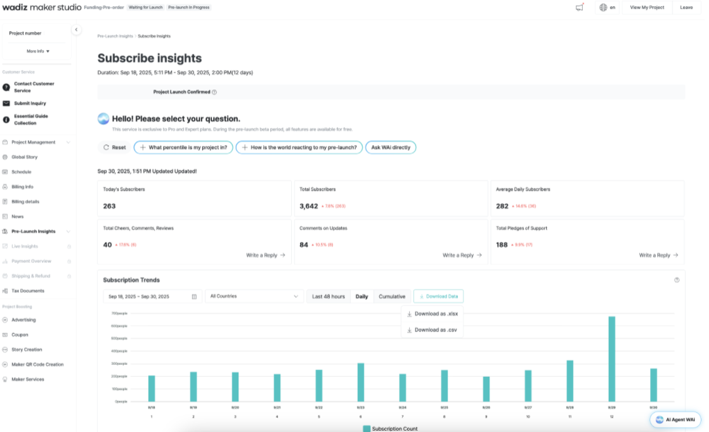Viewport: 709px width, 432px height.
Task: Switch chart to Last 48 hours view
Action: point(328,296)
